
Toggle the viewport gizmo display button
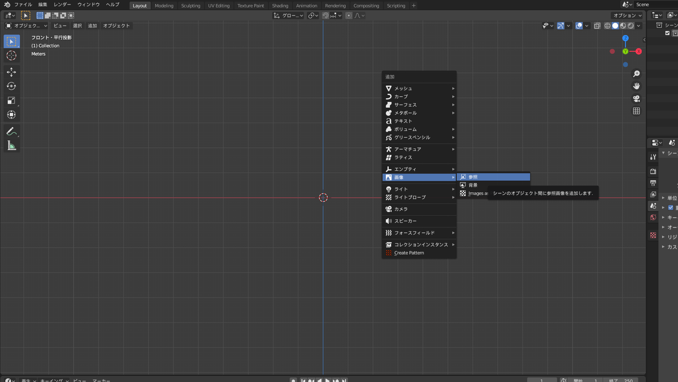(x=560, y=25)
